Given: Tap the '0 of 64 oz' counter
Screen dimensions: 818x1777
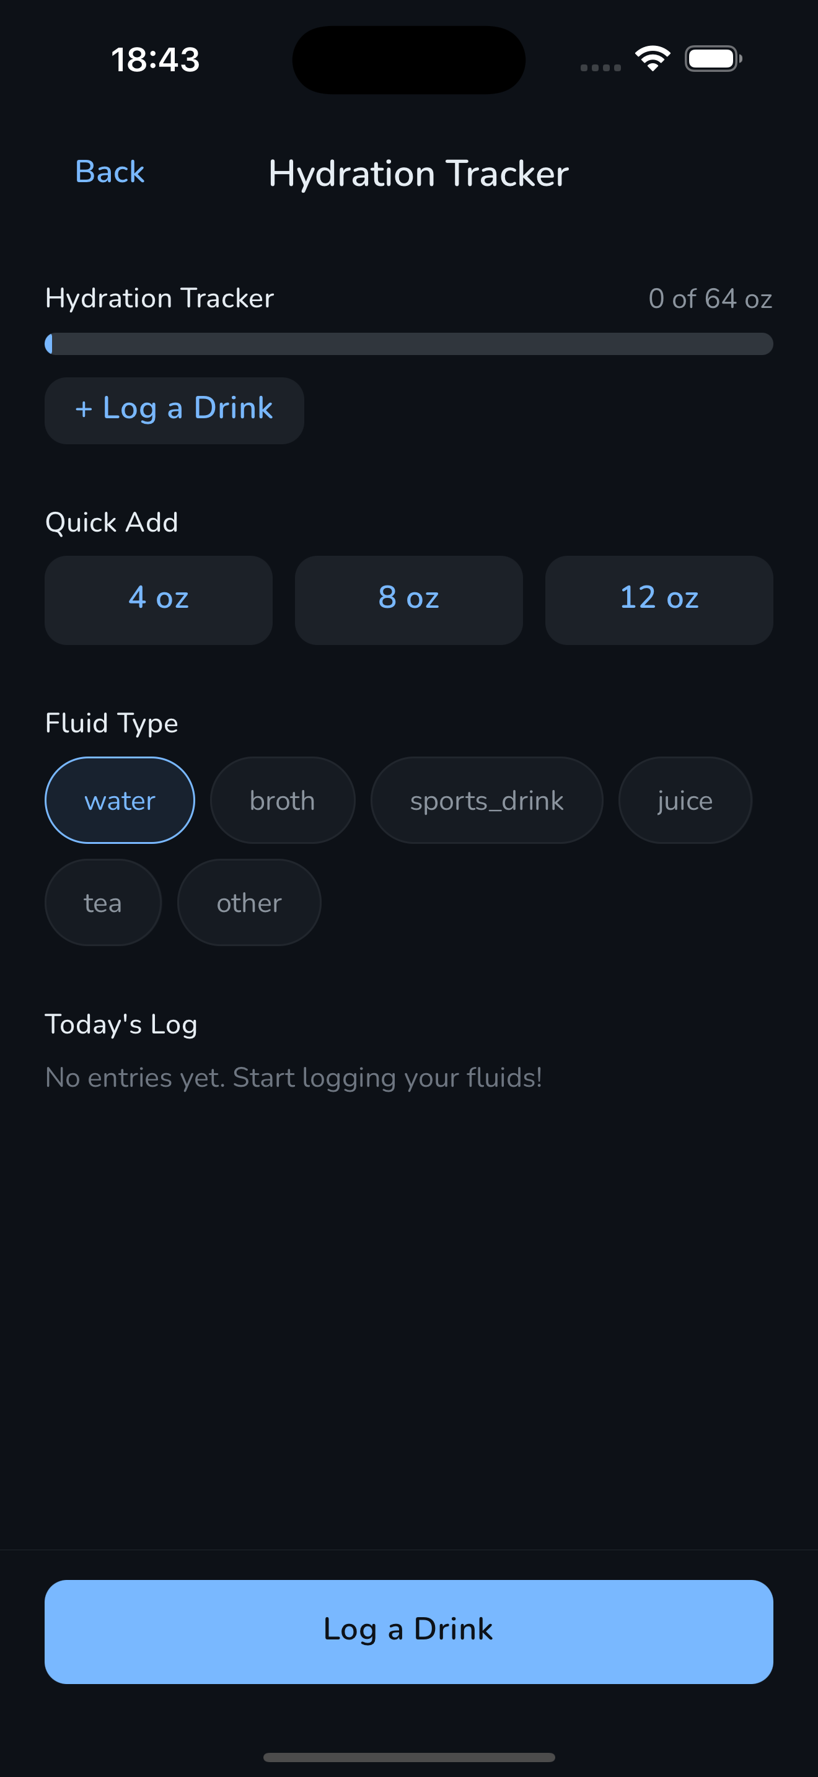Looking at the screenshot, I should [710, 299].
